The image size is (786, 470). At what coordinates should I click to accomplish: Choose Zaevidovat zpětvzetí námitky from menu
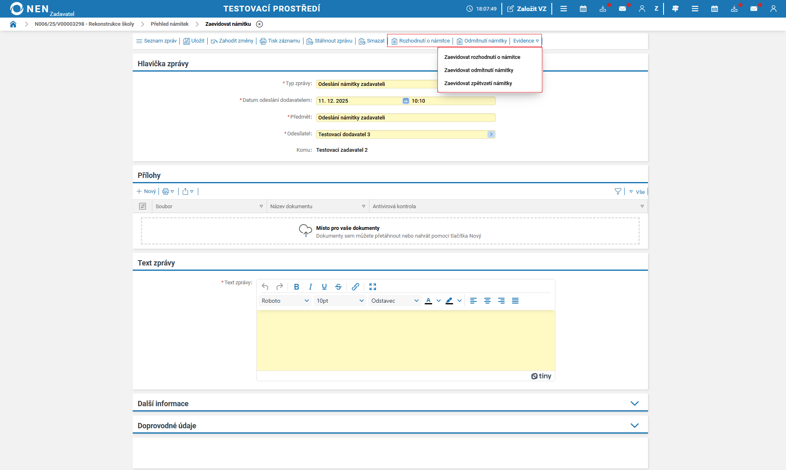pos(478,83)
